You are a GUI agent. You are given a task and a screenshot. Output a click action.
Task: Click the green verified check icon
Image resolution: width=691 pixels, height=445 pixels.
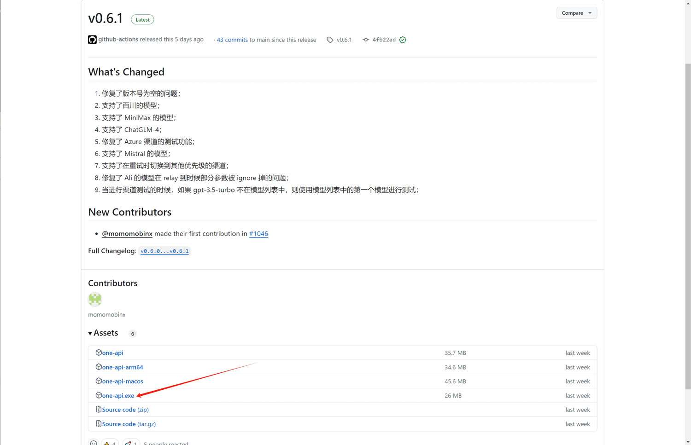pos(403,40)
